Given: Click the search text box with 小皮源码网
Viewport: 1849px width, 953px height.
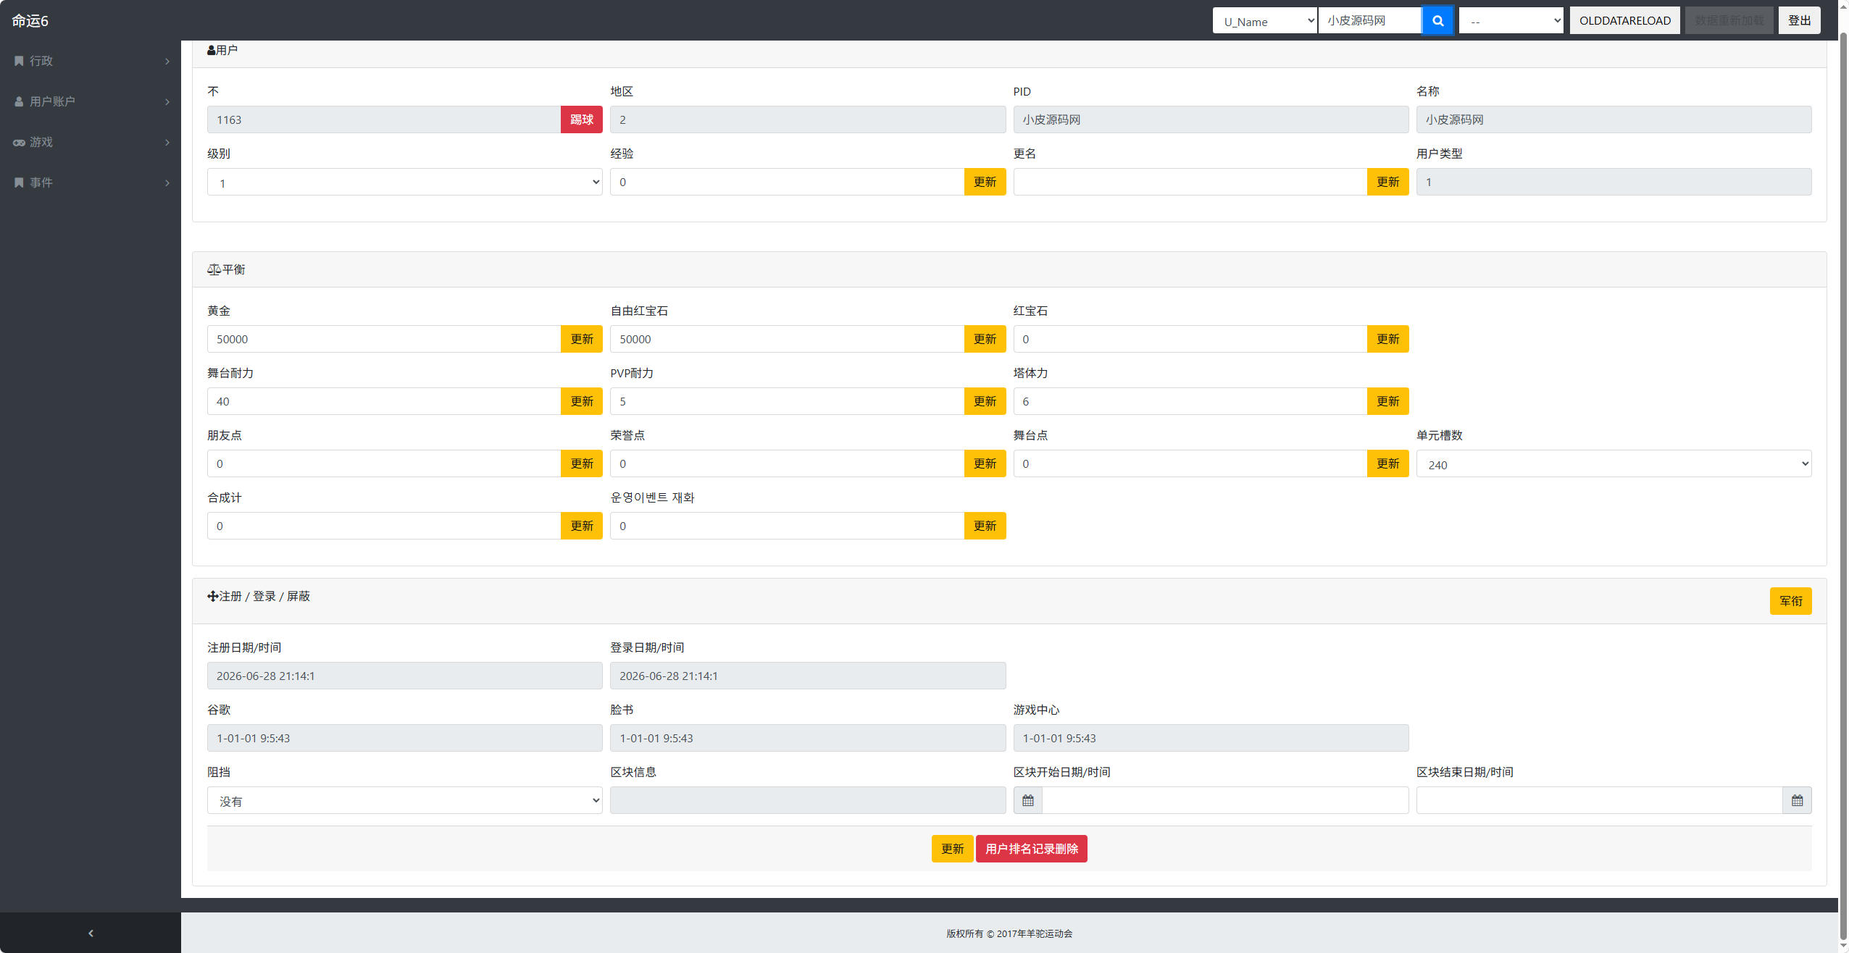Looking at the screenshot, I should coord(1369,20).
